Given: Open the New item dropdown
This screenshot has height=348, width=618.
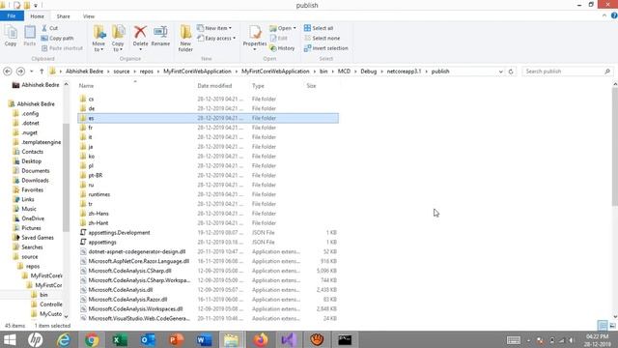Looking at the screenshot, I should (214, 28).
